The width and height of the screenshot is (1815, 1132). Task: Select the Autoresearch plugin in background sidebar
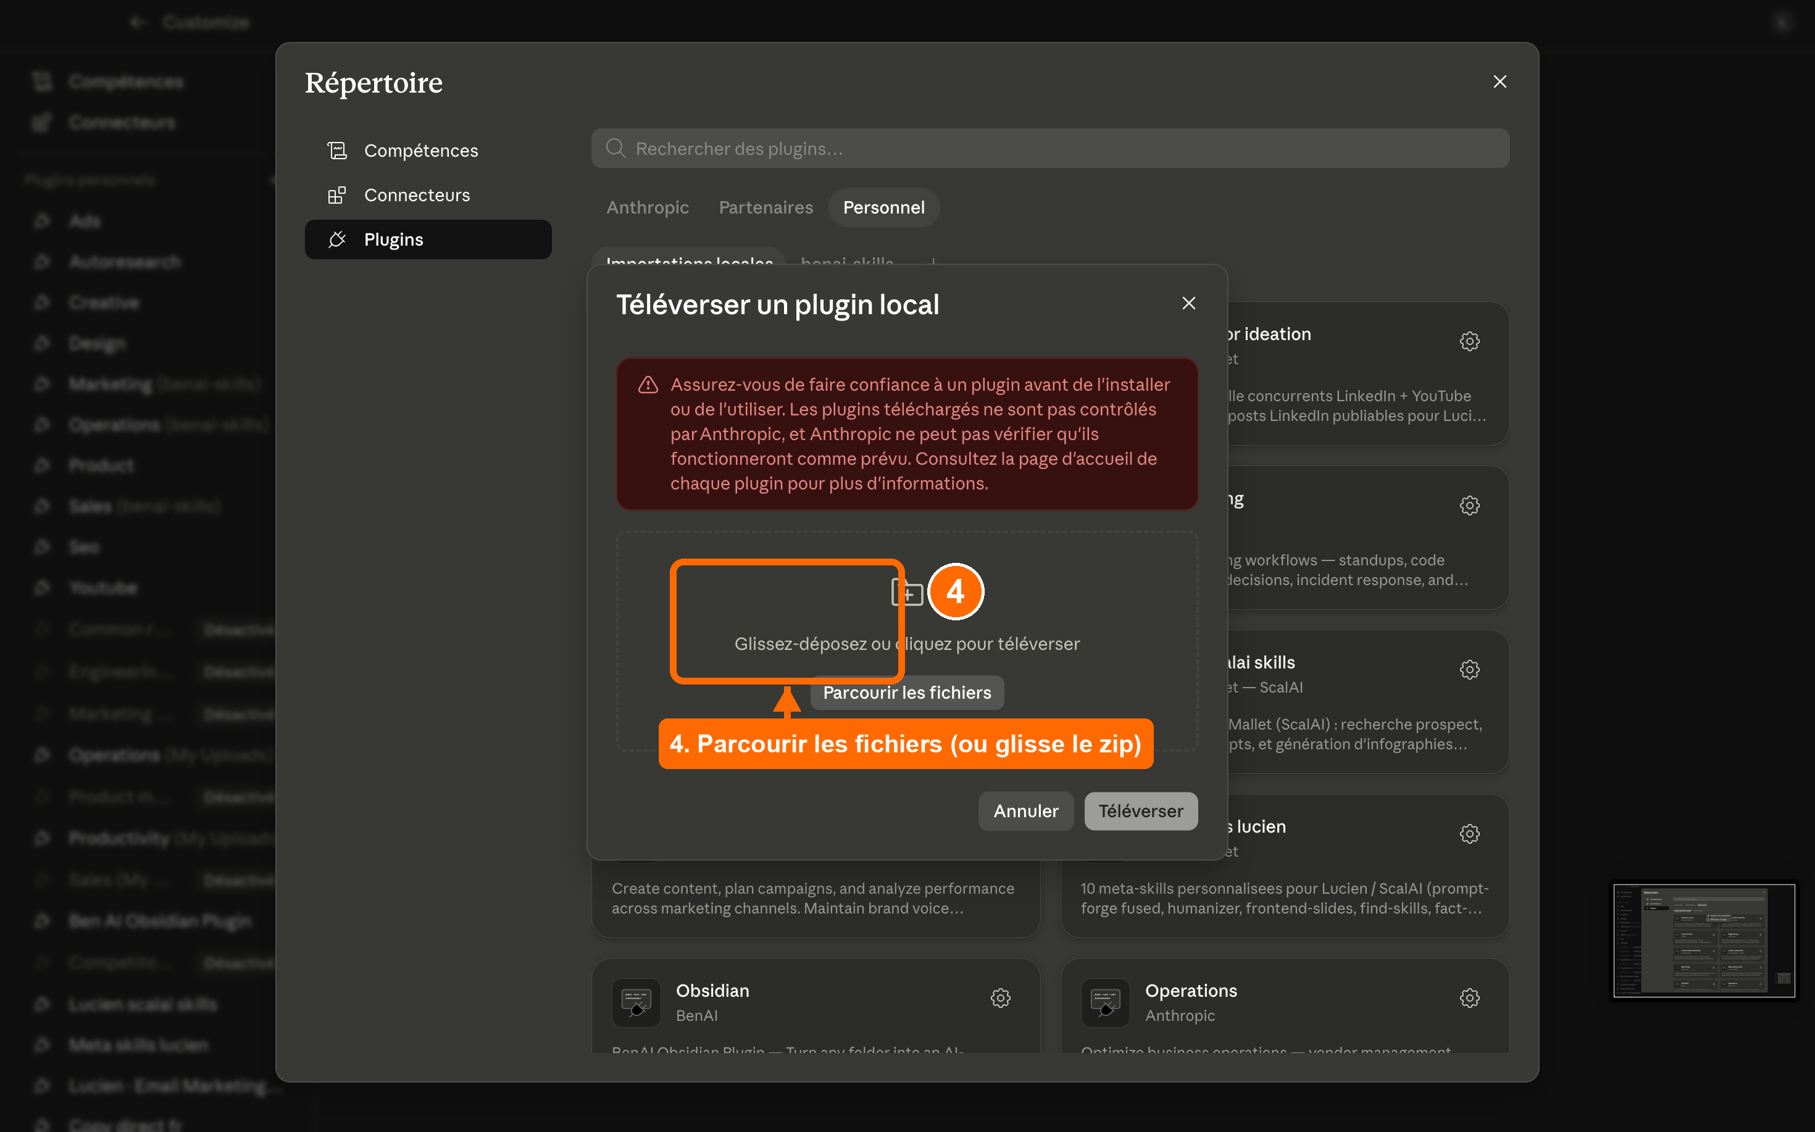[x=124, y=262]
